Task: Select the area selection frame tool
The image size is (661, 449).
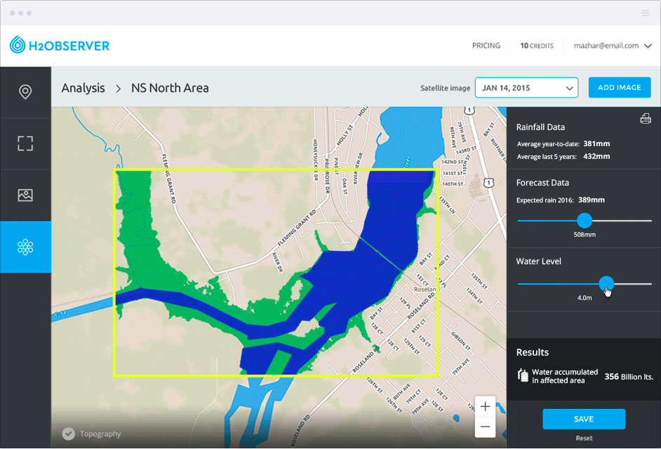Action: pyautogui.click(x=25, y=143)
